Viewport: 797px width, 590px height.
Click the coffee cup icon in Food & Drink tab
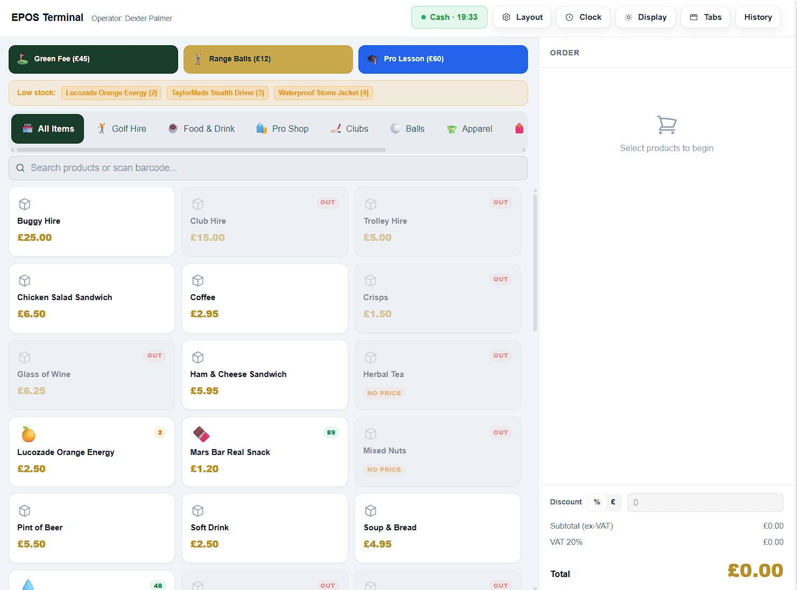pos(173,129)
